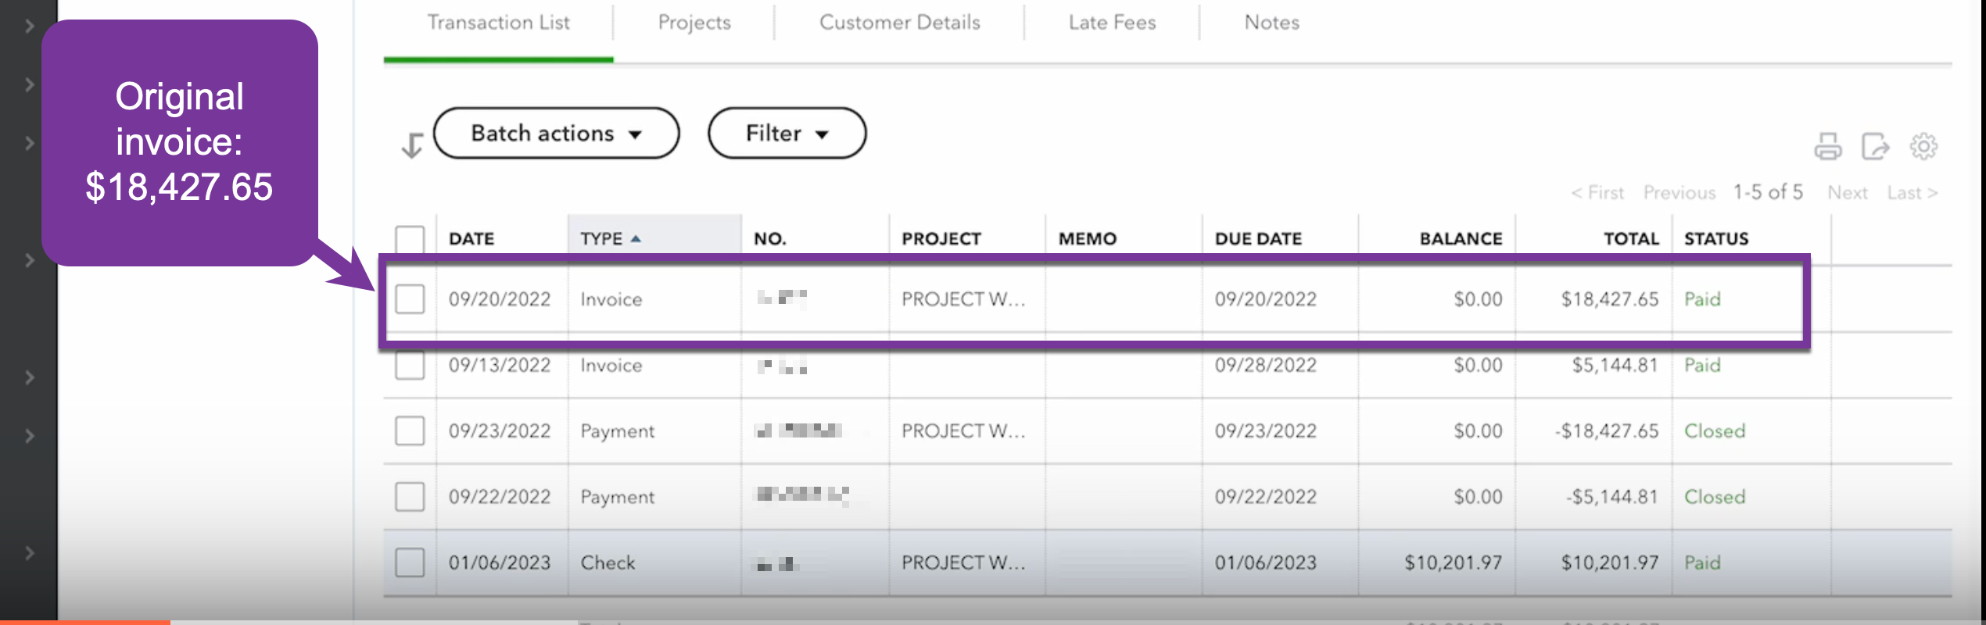Click the Next pagination link
This screenshot has height=625, width=1986.
coord(1847,193)
